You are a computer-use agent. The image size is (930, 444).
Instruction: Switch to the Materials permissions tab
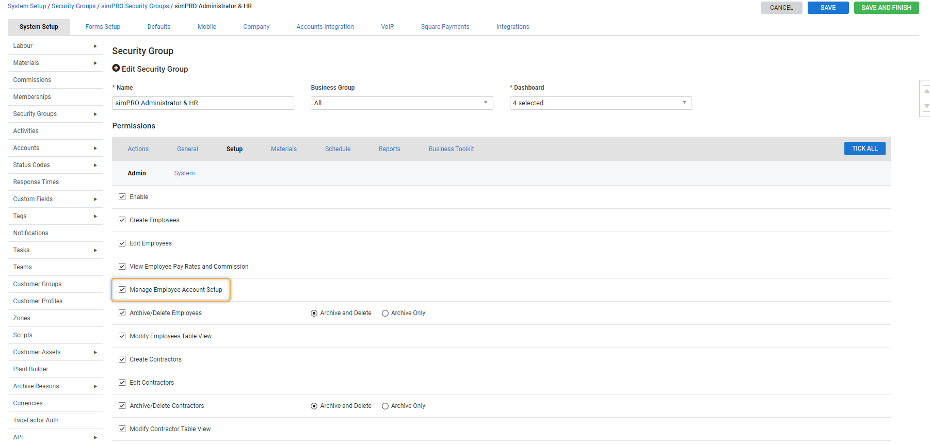(284, 149)
